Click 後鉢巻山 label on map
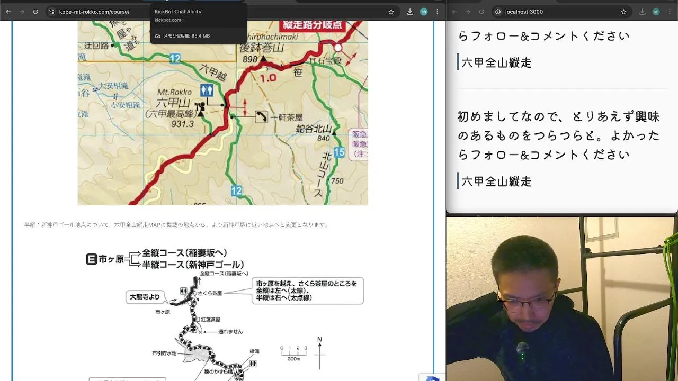Screen dimensions: 678x381 (261, 48)
